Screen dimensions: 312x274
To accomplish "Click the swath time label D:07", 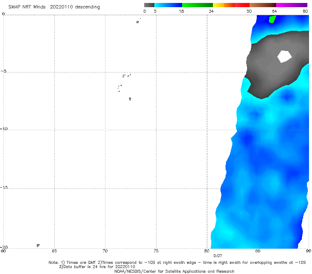I will tap(218, 256).
